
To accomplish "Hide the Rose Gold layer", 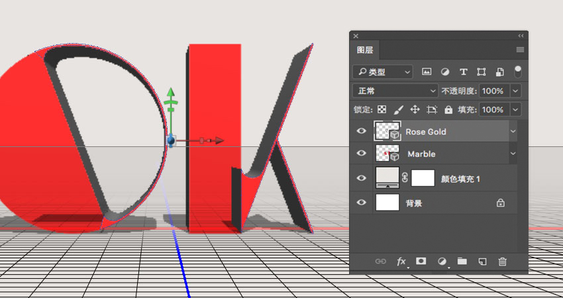I will point(362,132).
